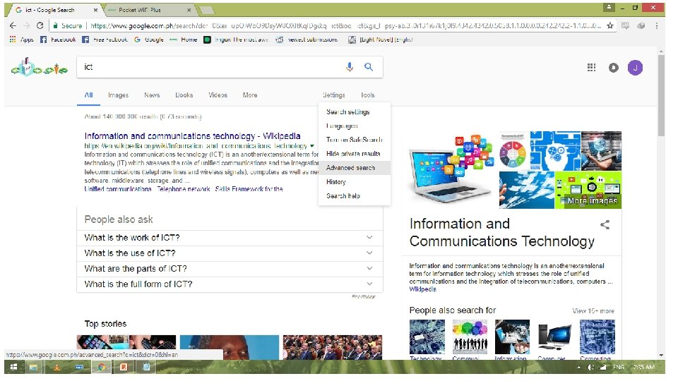Click the browser address bar URL
678x381 pixels.
coord(345,26)
